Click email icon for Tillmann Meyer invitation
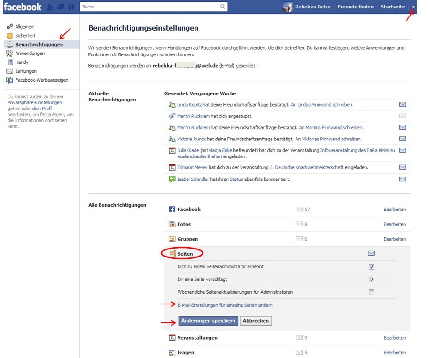 402,167
